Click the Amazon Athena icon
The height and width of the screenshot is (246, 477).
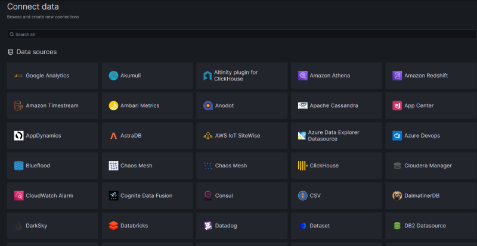click(x=303, y=76)
